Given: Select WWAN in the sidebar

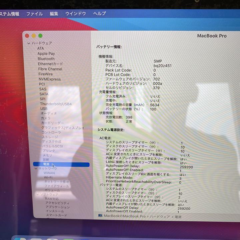Looking at the screenshot, I should (49, 173).
